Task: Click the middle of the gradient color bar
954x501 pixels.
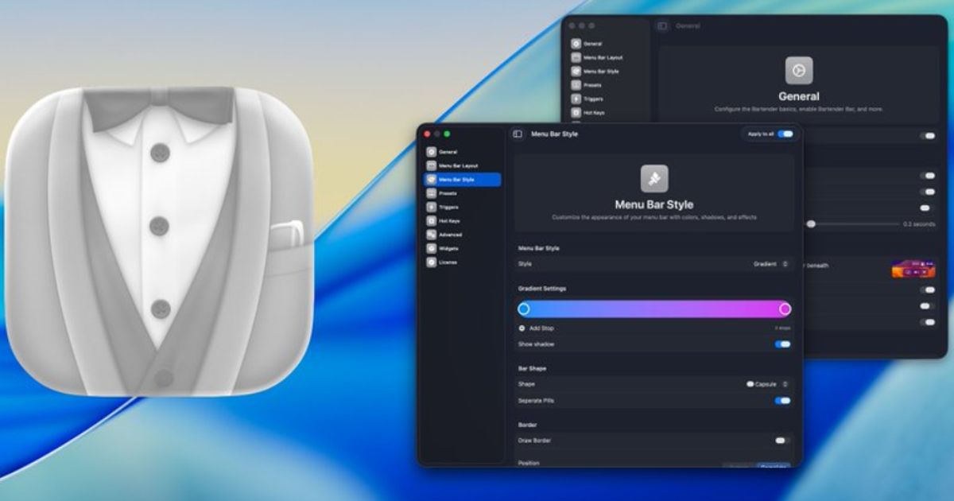Action: (654, 309)
